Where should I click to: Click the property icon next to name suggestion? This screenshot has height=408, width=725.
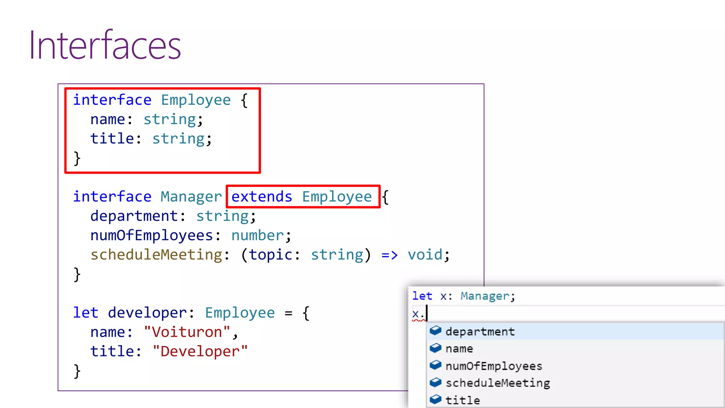pos(435,348)
